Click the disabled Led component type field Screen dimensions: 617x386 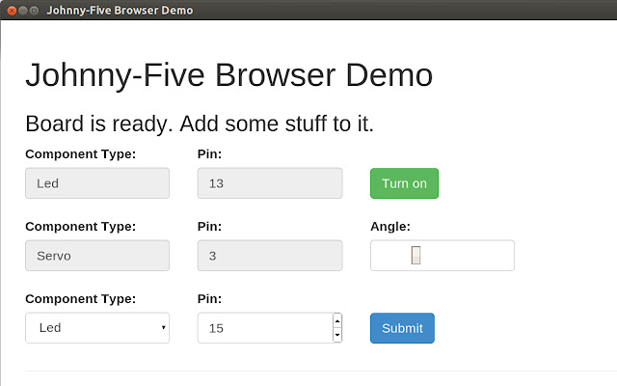click(97, 183)
